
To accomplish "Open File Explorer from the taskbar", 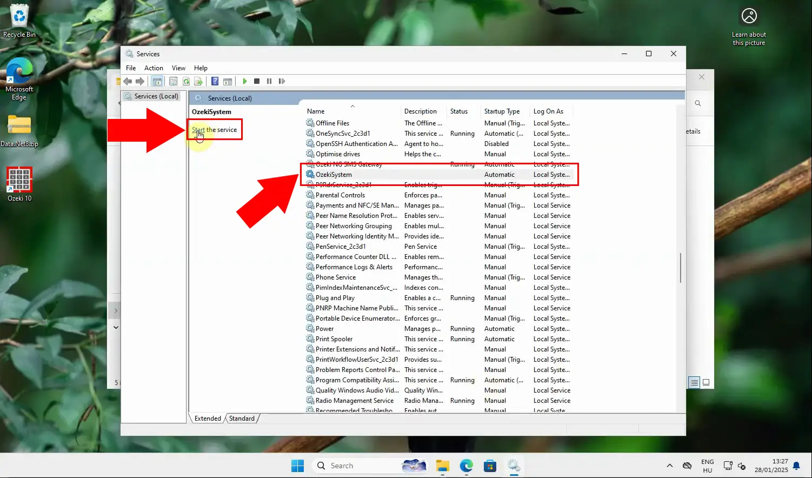I will (x=443, y=466).
